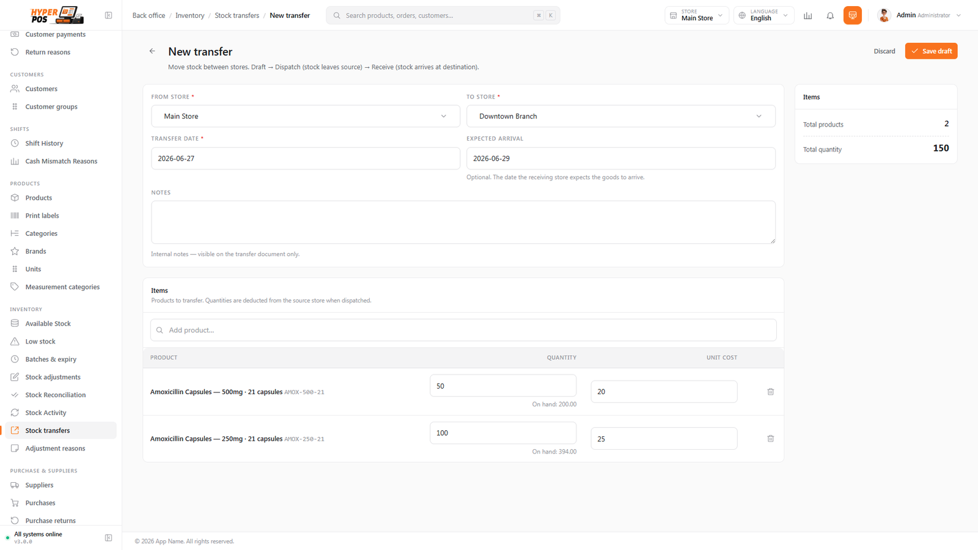Viewport: 978px width, 550px height.
Task: Go to Inventory breadcrumb
Action: tap(189, 15)
